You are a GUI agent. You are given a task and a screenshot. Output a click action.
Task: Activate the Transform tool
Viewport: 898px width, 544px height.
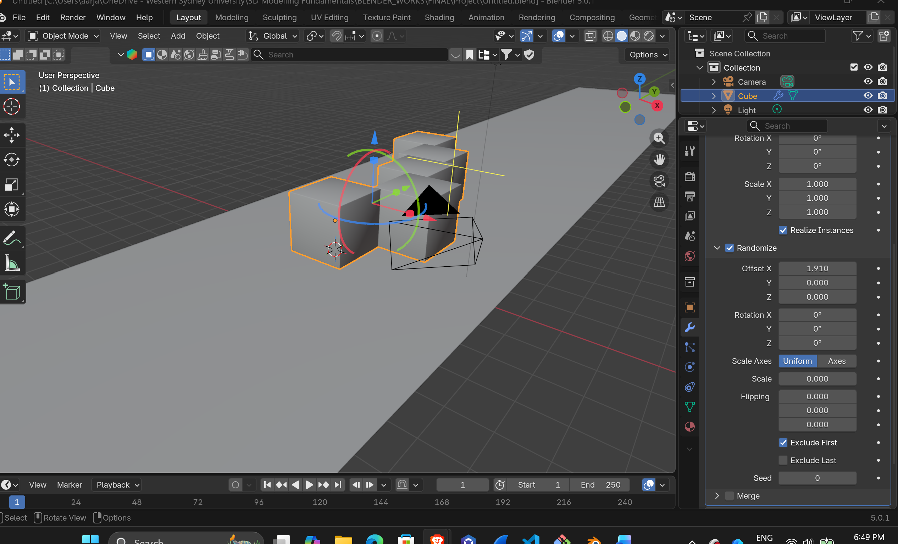coord(12,209)
